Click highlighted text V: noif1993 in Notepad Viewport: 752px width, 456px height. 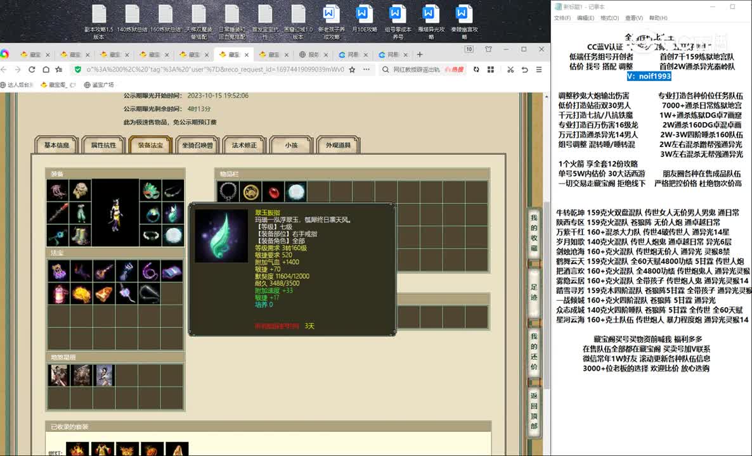pos(649,76)
